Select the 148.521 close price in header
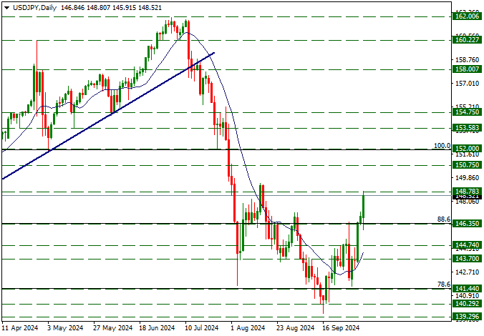This screenshot has width=484, height=336. tap(150, 8)
